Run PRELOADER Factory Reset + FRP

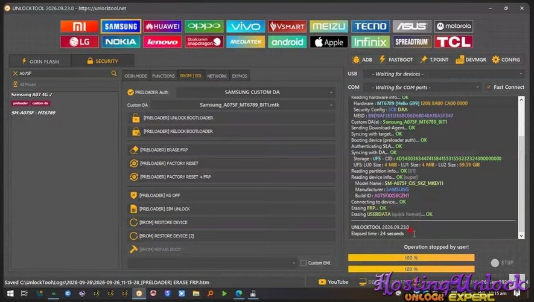(232, 177)
